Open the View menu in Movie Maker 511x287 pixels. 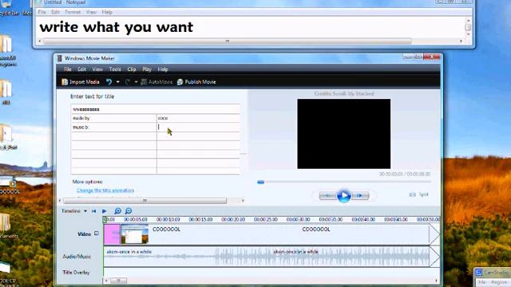click(x=97, y=69)
